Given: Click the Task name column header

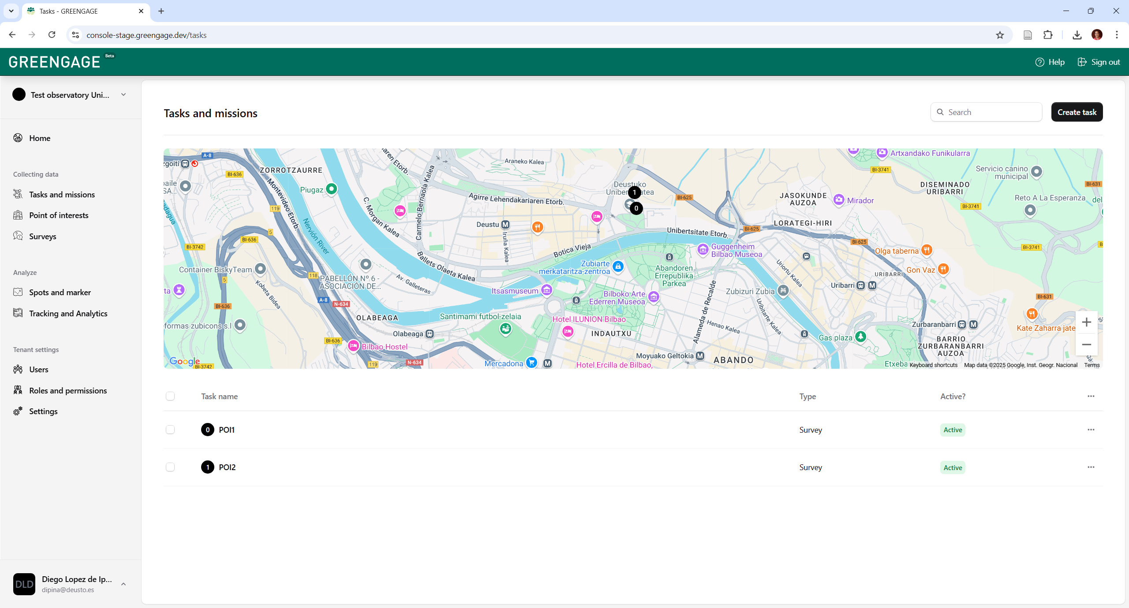Looking at the screenshot, I should [x=219, y=396].
